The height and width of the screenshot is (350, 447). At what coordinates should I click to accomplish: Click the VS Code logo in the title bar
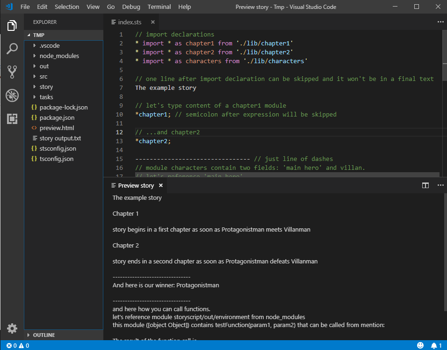[9, 7]
